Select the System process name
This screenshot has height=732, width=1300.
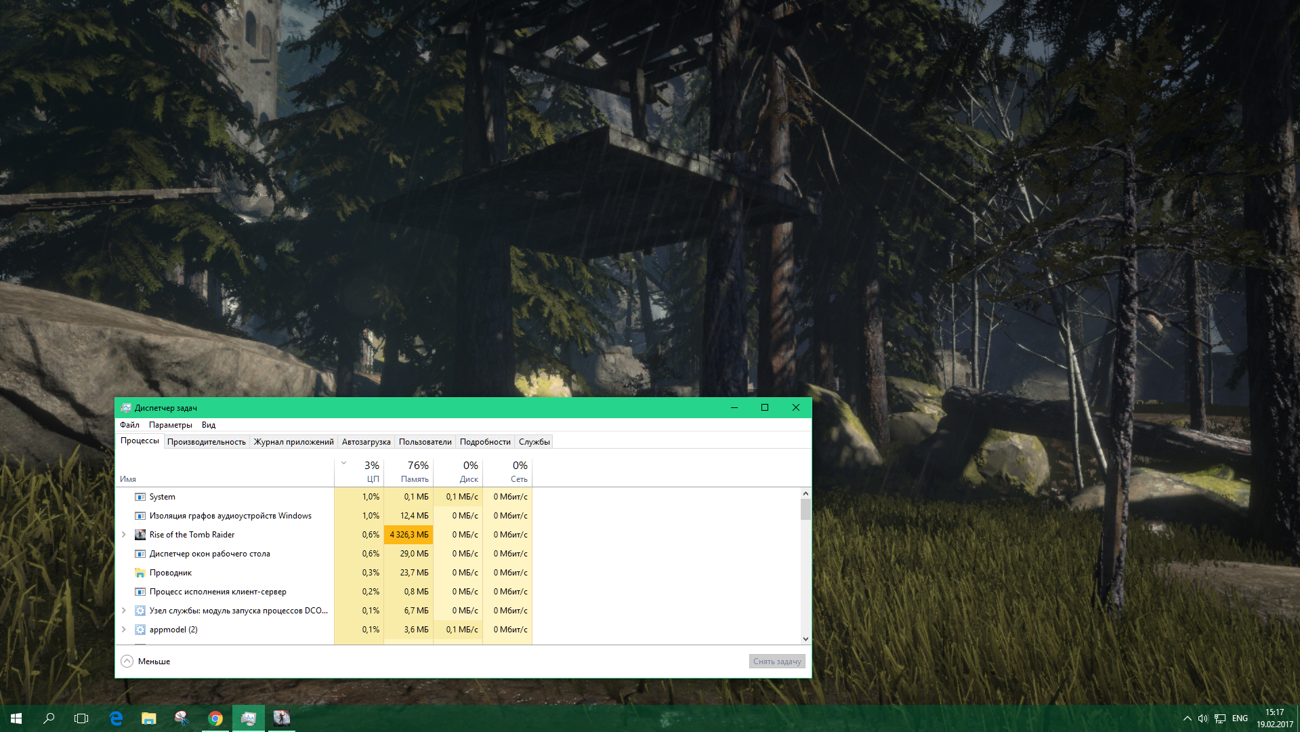pyautogui.click(x=163, y=497)
